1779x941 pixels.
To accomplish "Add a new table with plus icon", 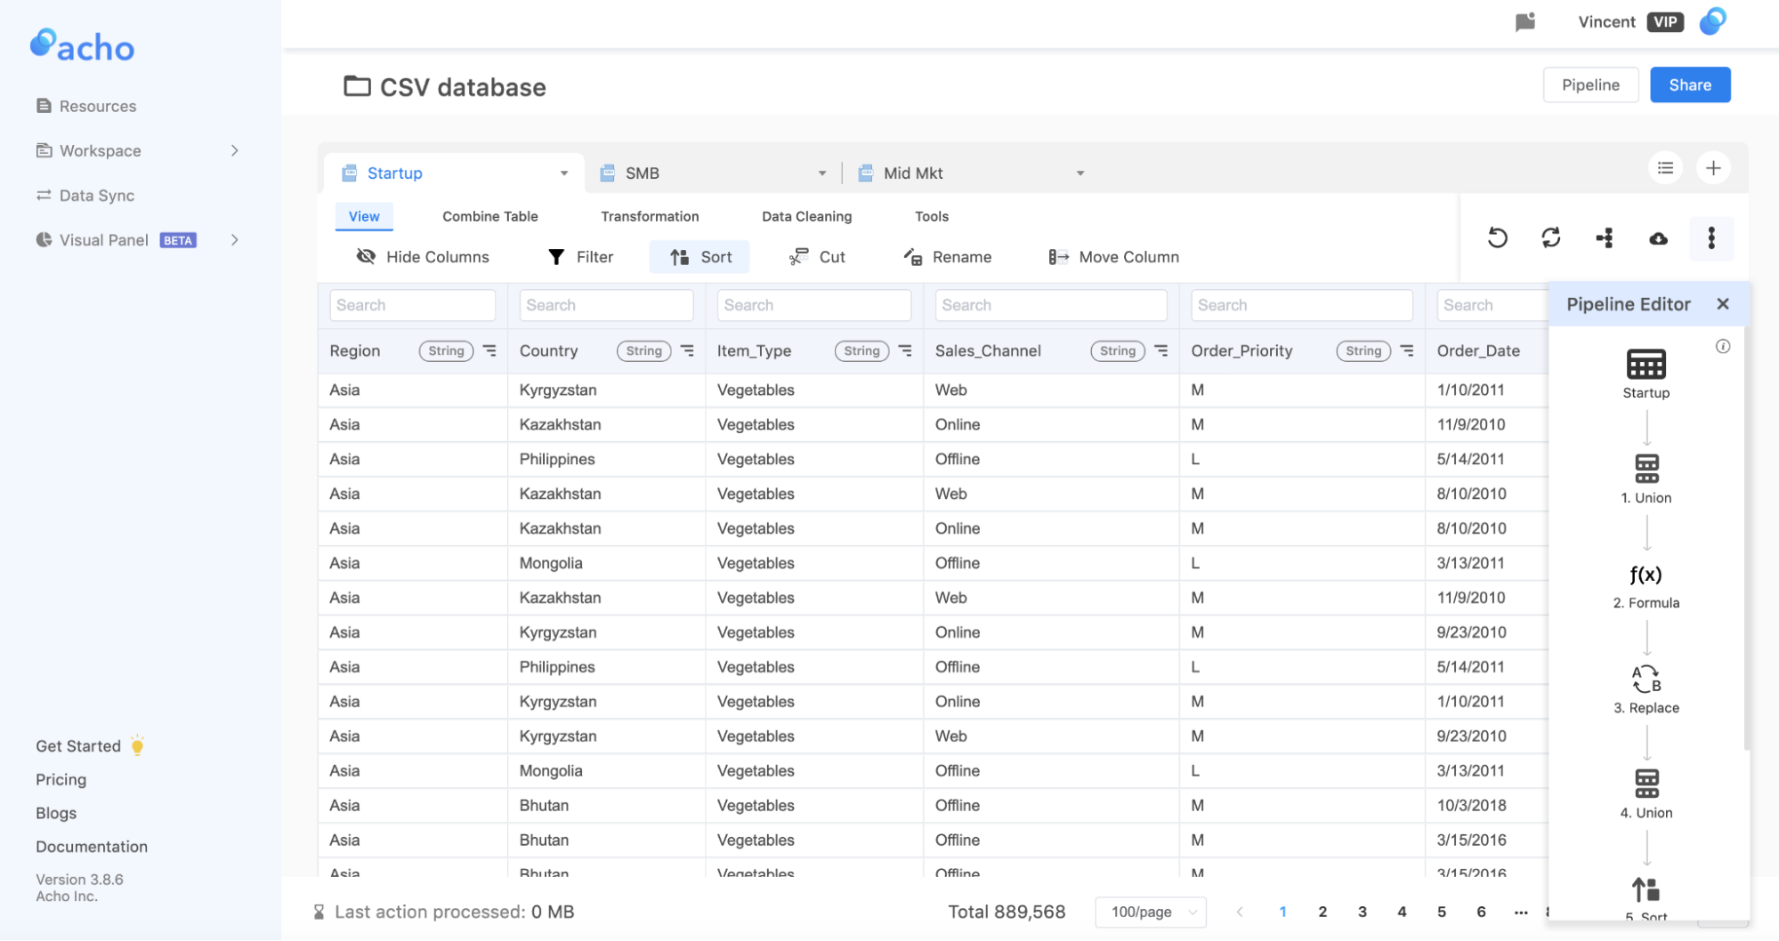I will coord(1713,168).
